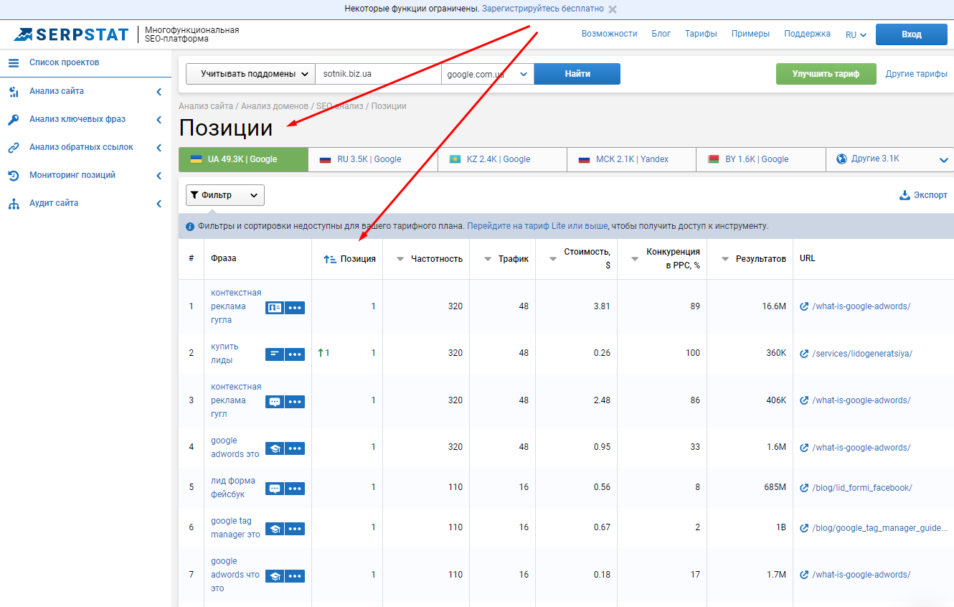954x607 pixels.
Task: Click SERP feature icon for 'лид форма фейсбук'
Action: tap(274, 489)
